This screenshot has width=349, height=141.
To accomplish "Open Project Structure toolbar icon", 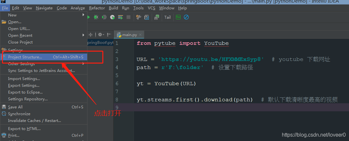I will pyautogui.click(x=147, y=17).
